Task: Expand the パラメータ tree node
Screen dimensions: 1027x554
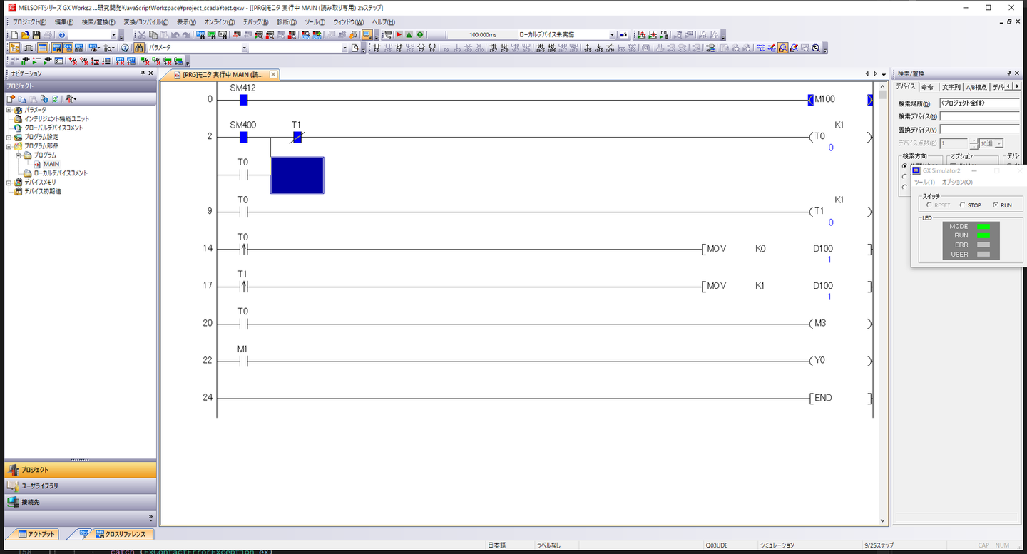Action: pyautogui.click(x=9, y=110)
